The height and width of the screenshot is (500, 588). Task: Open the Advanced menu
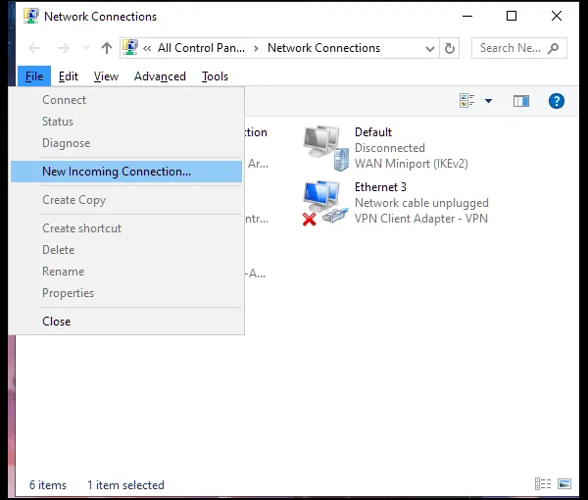159,76
